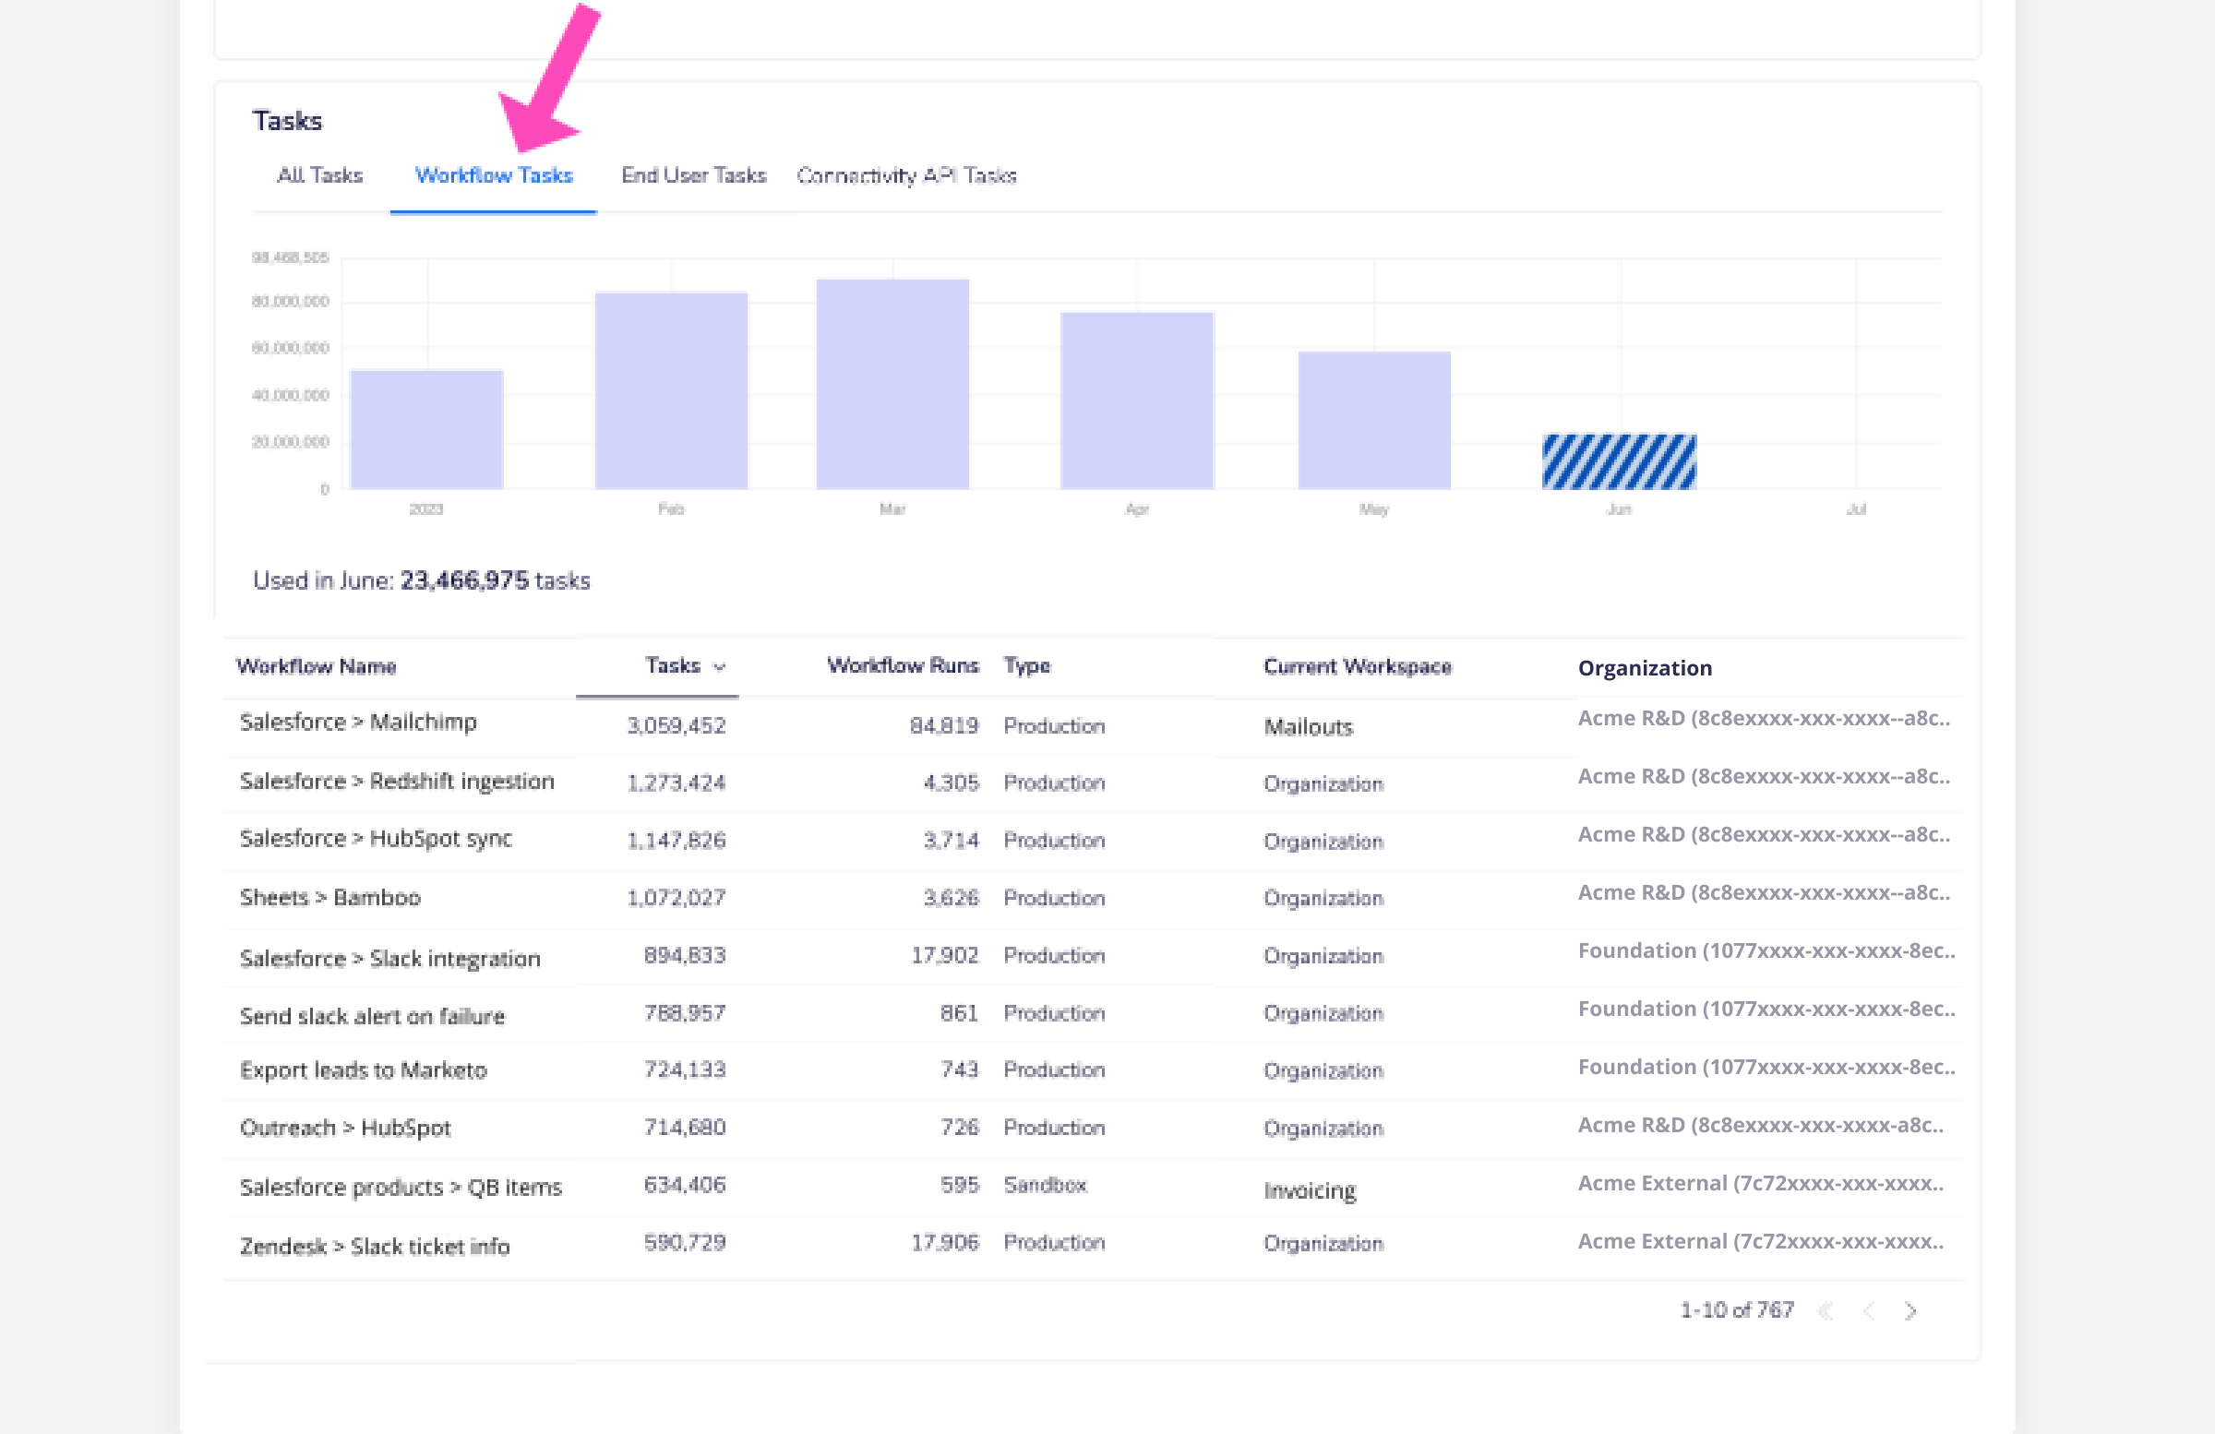
Task: Select the May bar in the chart
Action: click(x=1373, y=419)
